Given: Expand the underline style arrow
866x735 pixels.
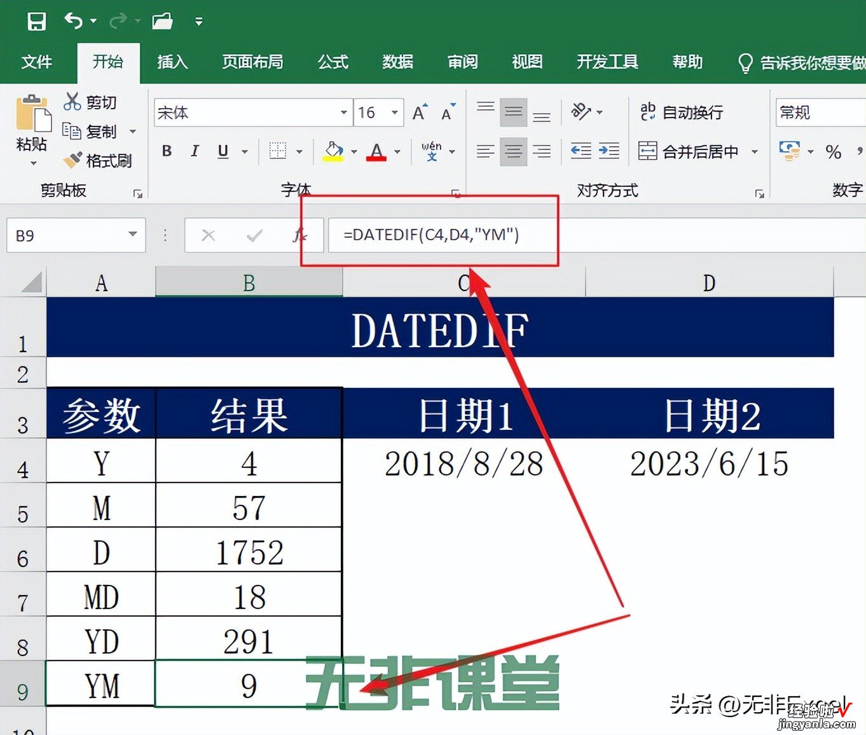Looking at the screenshot, I should (x=244, y=151).
